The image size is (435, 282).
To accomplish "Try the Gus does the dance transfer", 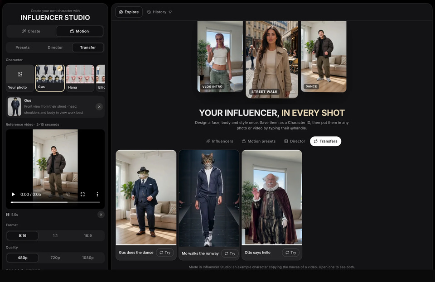I will pos(165,253).
